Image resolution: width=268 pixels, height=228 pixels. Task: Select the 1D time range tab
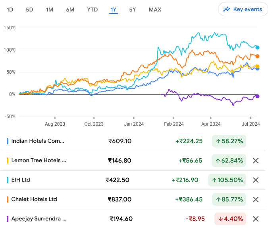10,10
